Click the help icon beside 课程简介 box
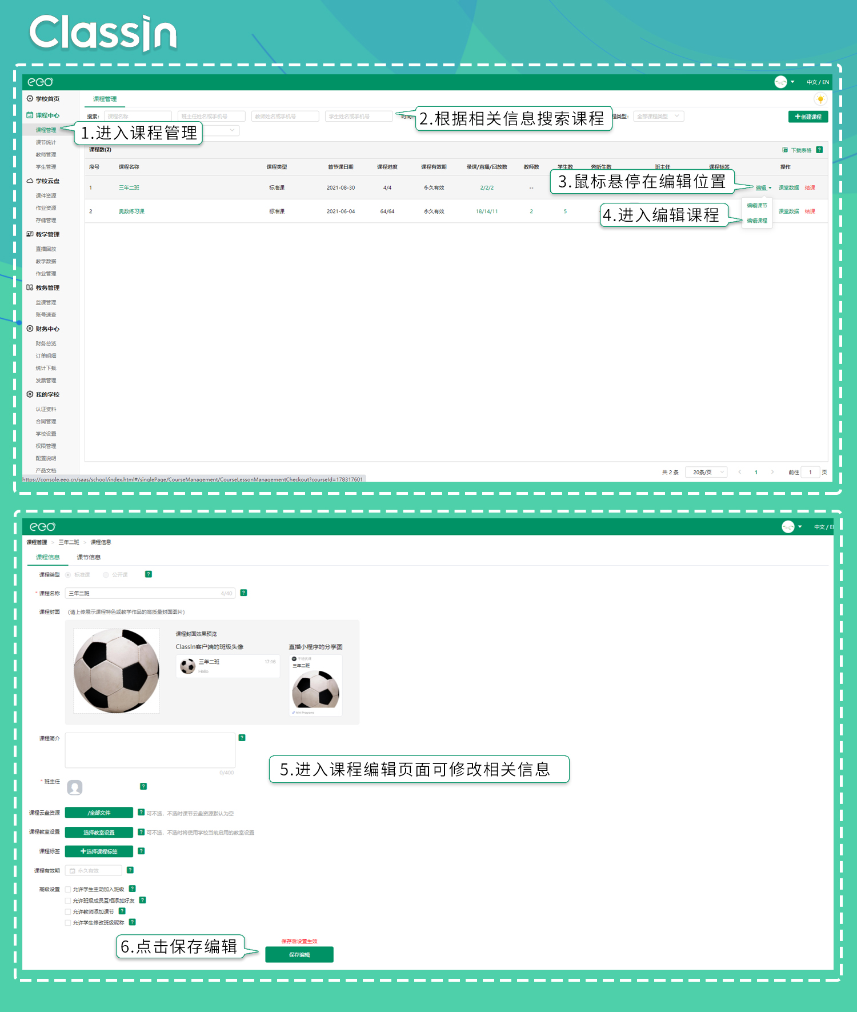The height and width of the screenshot is (1012, 857). (x=242, y=738)
